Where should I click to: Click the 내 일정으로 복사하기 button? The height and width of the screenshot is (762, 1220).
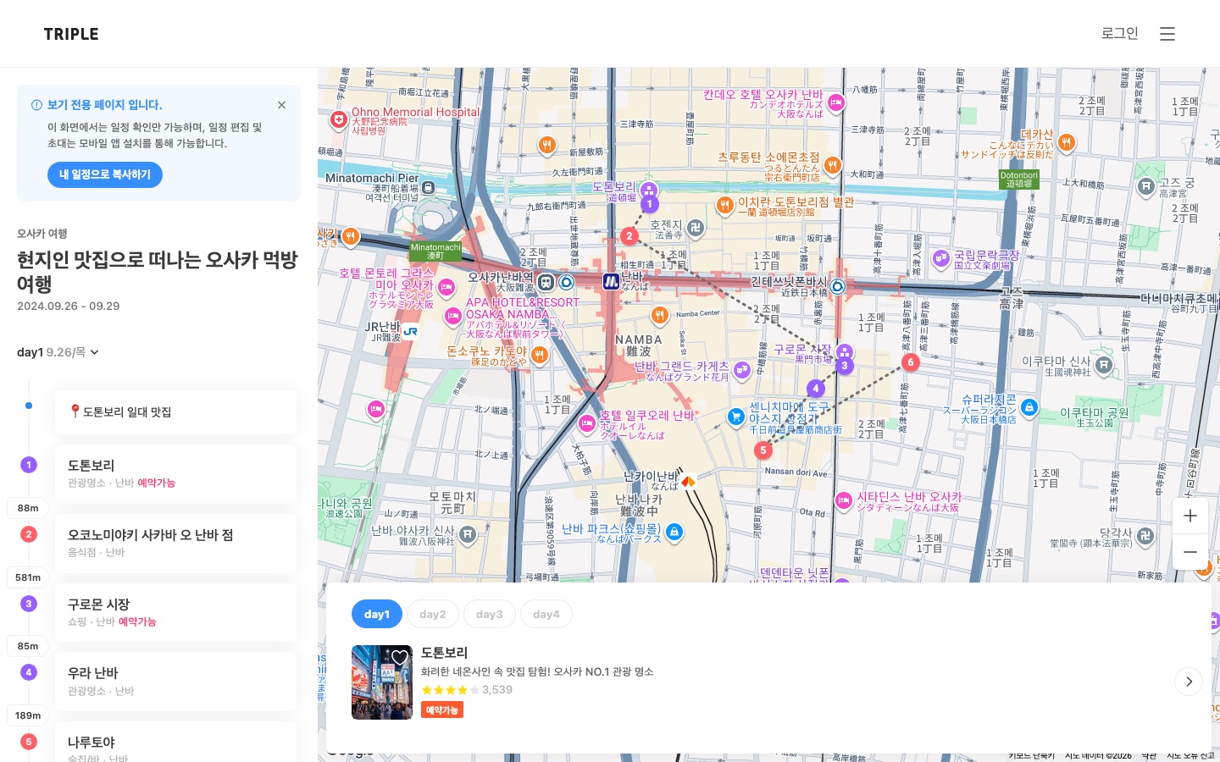pos(105,174)
